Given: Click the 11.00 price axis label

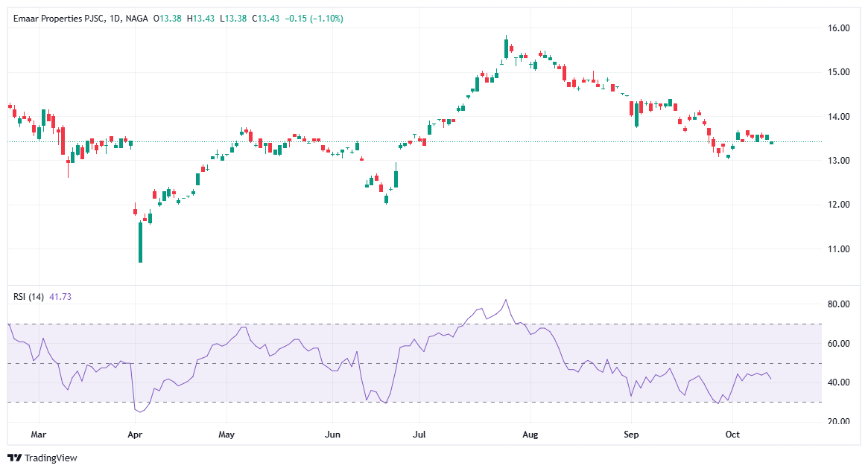Looking at the screenshot, I should coord(840,249).
